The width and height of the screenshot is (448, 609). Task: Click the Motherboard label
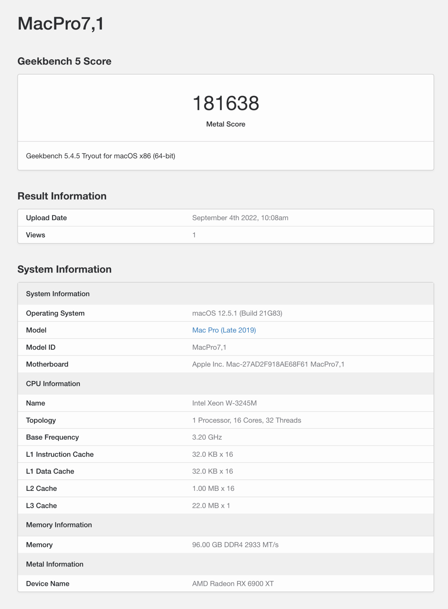(x=47, y=364)
